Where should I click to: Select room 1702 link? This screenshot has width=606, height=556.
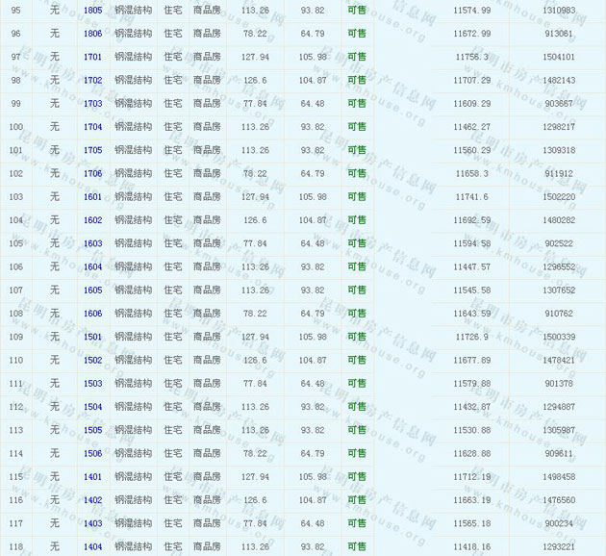tap(92, 80)
